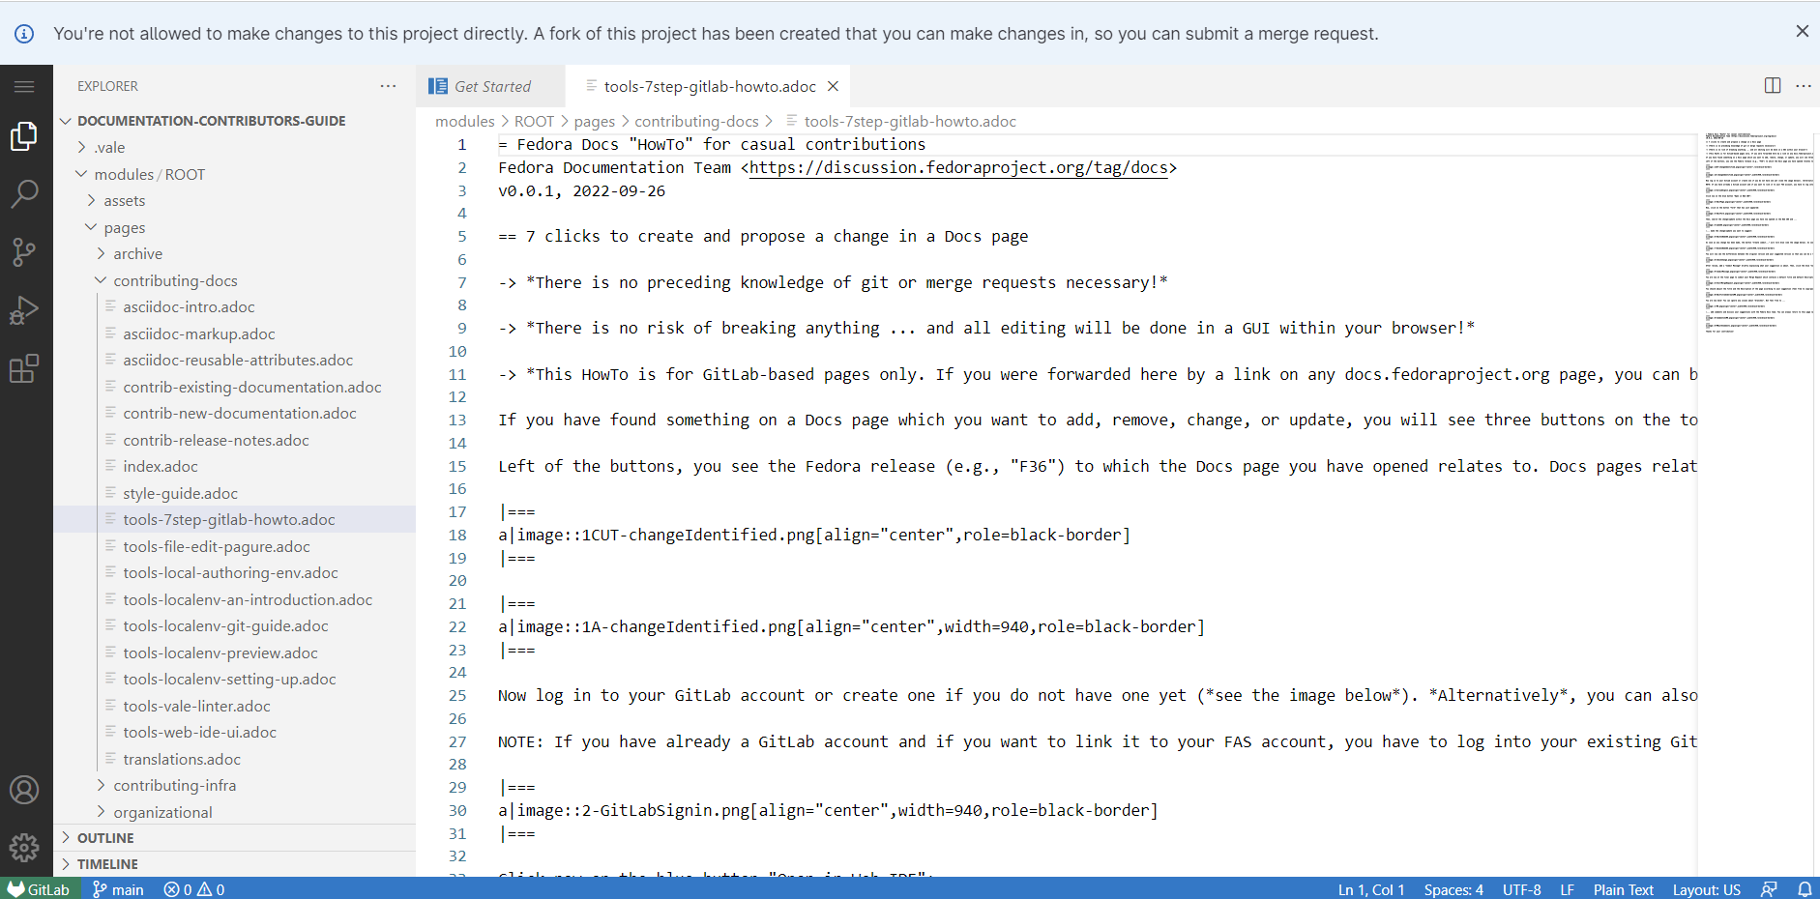Open the Search view icon
The height and width of the screenshot is (899, 1820).
pos(24,194)
